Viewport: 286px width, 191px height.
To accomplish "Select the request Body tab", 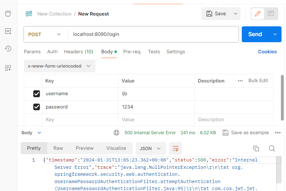I will coord(109,52).
